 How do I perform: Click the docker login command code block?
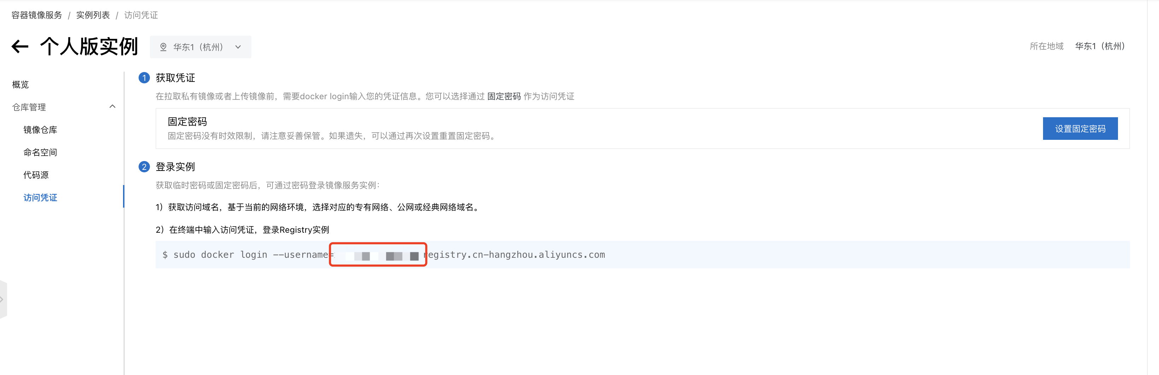pyautogui.click(x=642, y=255)
